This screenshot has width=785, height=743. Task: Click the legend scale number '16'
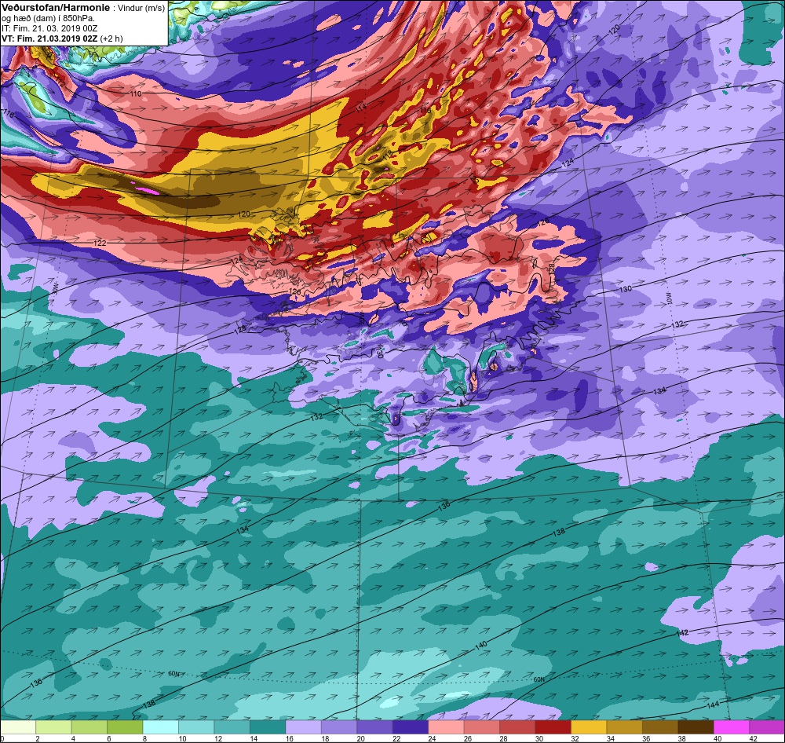pyautogui.click(x=290, y=738)
